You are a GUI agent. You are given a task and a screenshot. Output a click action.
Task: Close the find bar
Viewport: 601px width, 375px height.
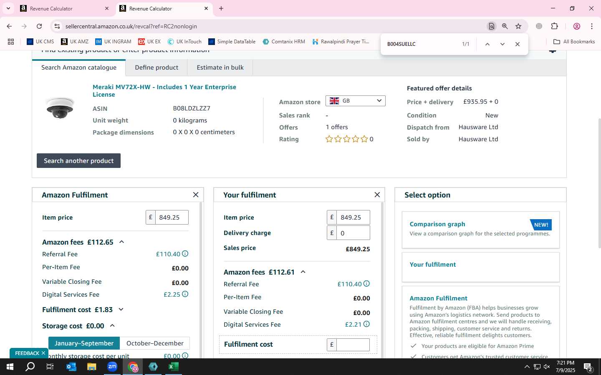[x=518, y=44]
